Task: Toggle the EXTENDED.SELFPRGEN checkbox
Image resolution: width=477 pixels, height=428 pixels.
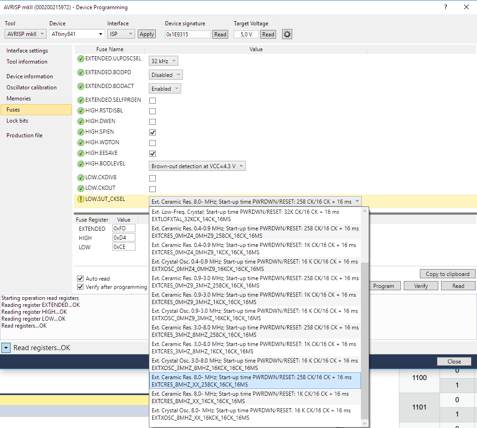Action: click(153, 100)
